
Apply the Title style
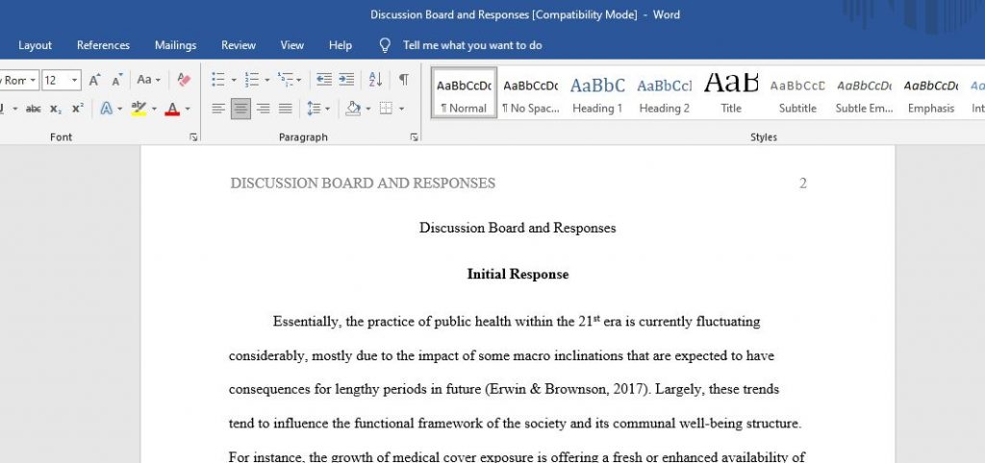point(731,92)
